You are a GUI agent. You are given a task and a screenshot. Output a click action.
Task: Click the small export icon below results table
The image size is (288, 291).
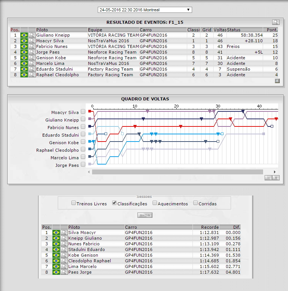coord(277,81)
